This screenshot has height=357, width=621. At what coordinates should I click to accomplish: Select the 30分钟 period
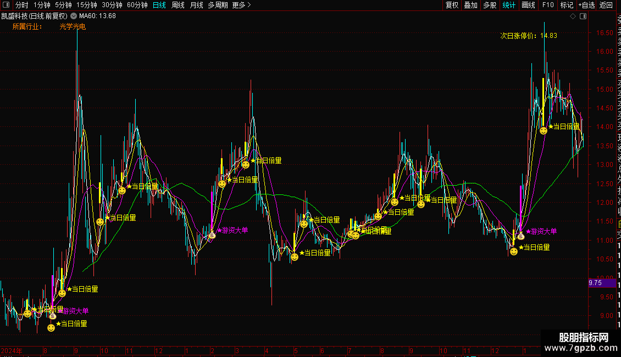point(112,5)
